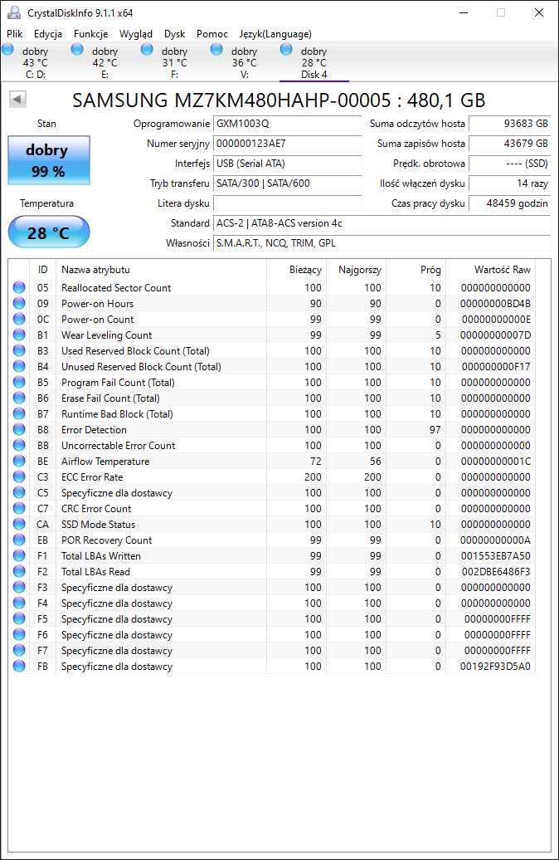This screenshot has height=860, width=559.
Task: Click the Bieżący column header
Action: [296, 269]
